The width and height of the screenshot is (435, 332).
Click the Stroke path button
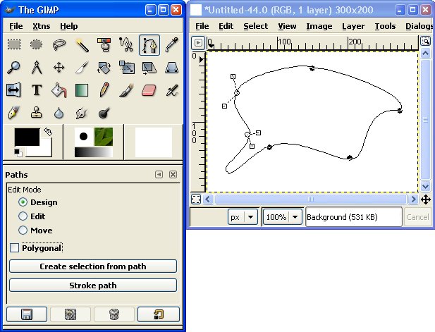pyautogui.click(x=93, y=285)
